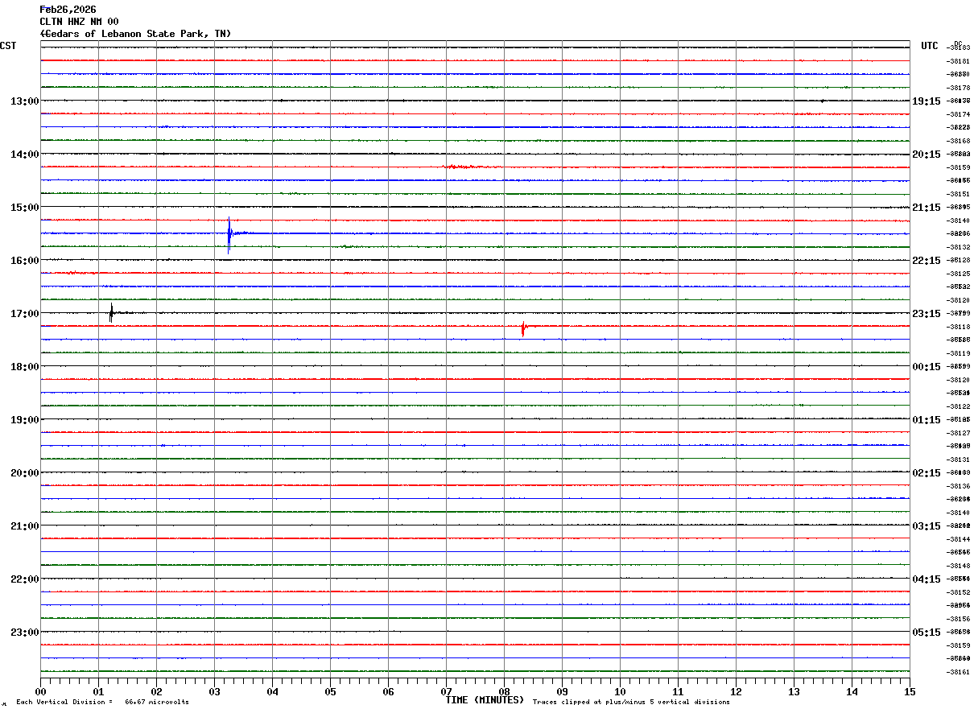The width and height of the screenshot is (974, 713).
Task: Click the 10 tick on the minute axis
Action: click(x=620, y=691)
